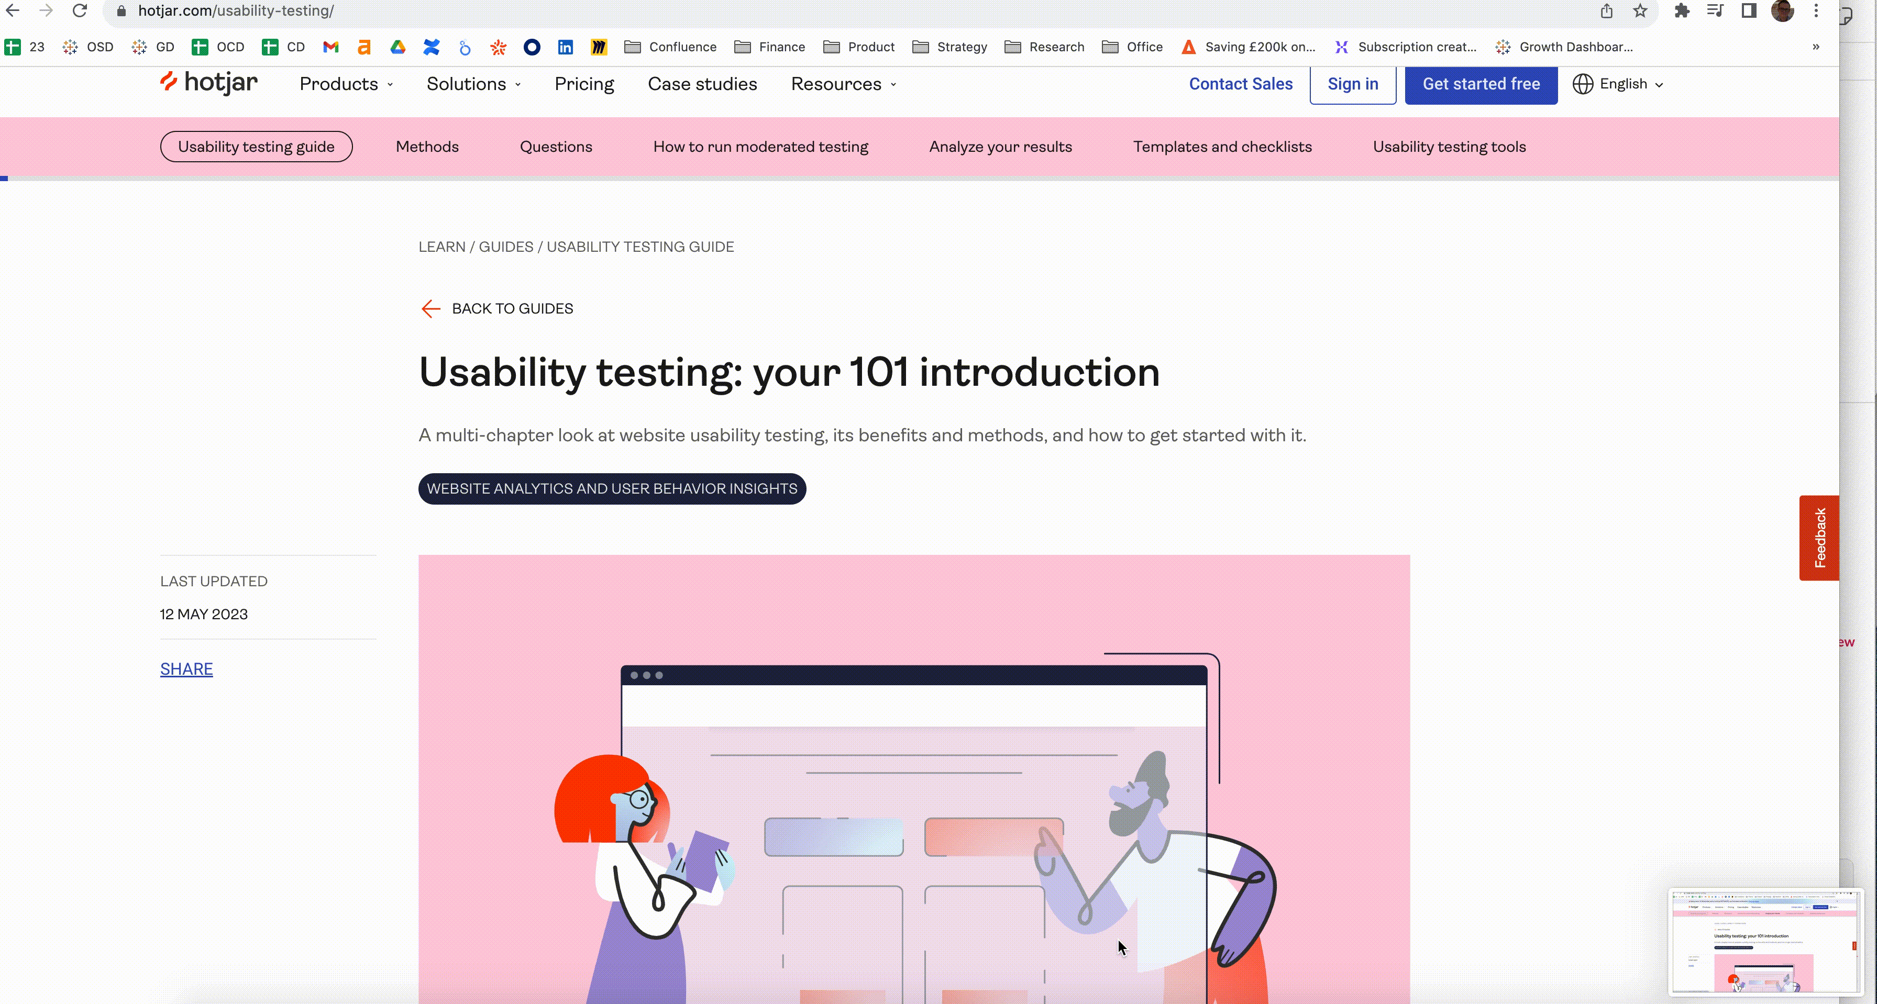This screenshot has height=1004, width=1877.
Task: Click the SHARE link
Action: click(186, 669)
